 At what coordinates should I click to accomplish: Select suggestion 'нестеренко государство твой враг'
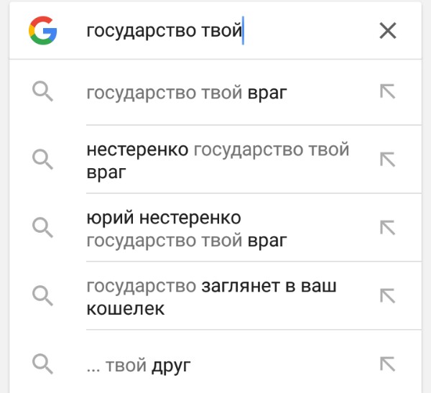(x=217, y=159)
